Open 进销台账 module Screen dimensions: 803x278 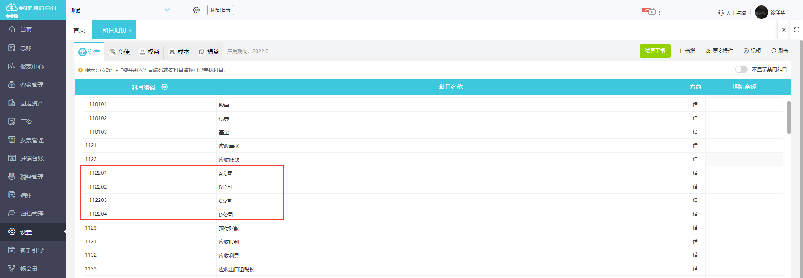point(33,158)
